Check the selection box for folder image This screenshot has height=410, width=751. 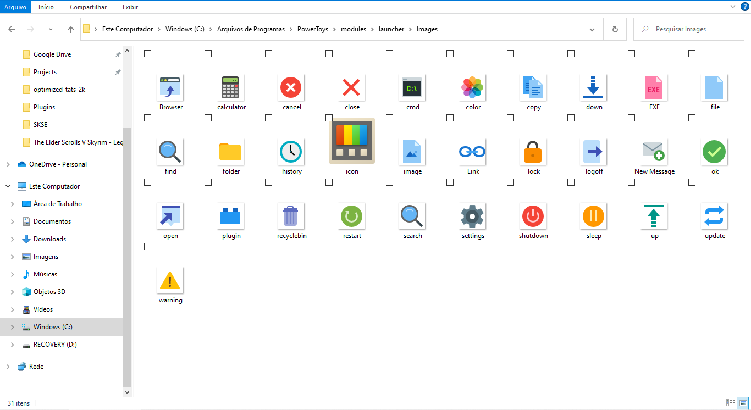tap(208, 118)
